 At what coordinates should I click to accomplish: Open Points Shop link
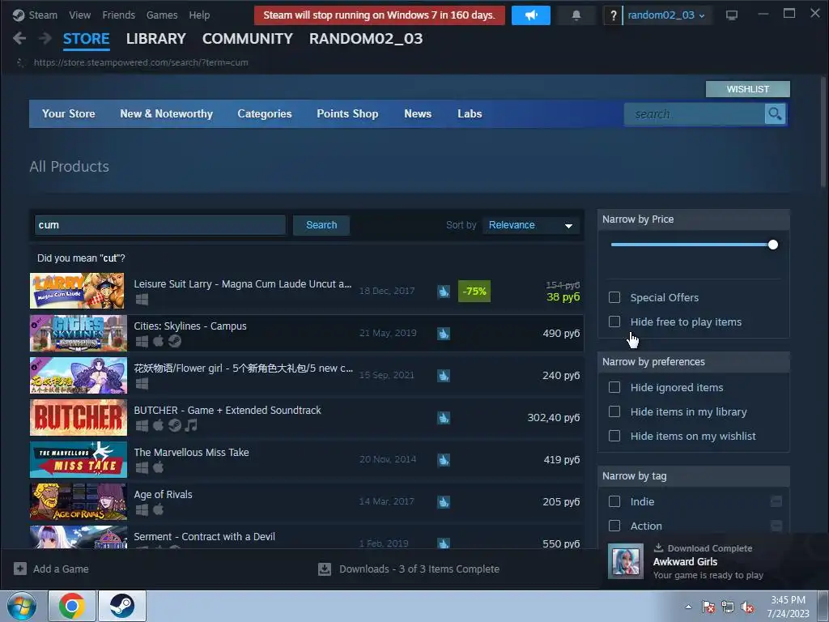click(347, 113)
